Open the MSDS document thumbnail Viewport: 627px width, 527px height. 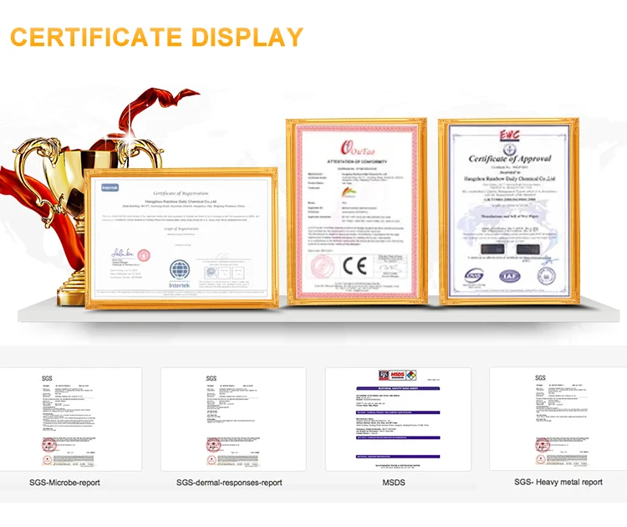[x=398, y=419]
